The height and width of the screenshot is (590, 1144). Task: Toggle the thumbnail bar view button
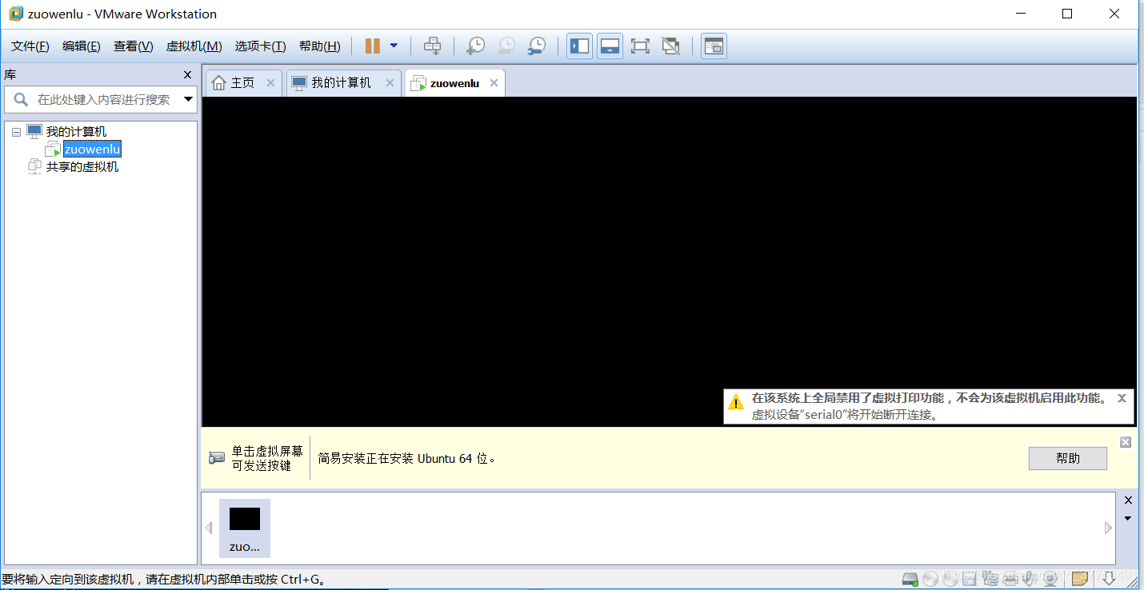(x=610, y=46)
